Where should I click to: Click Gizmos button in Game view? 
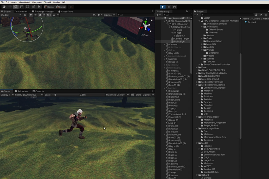coord(146,95)
